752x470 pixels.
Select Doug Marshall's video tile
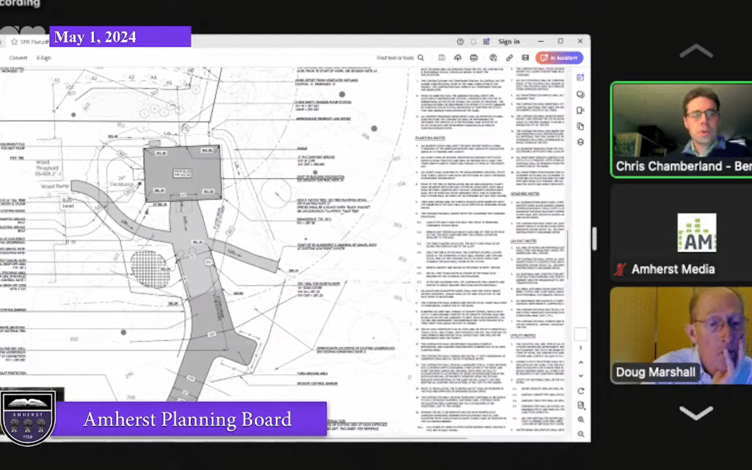tap(682, 335)
